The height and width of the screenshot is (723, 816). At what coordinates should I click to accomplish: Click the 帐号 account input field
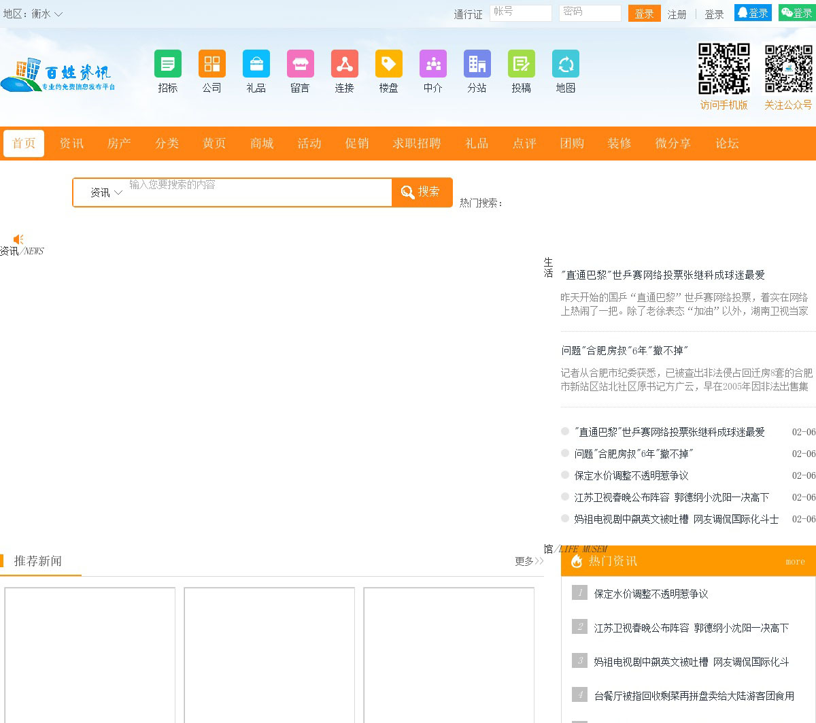tap(520, 13)
